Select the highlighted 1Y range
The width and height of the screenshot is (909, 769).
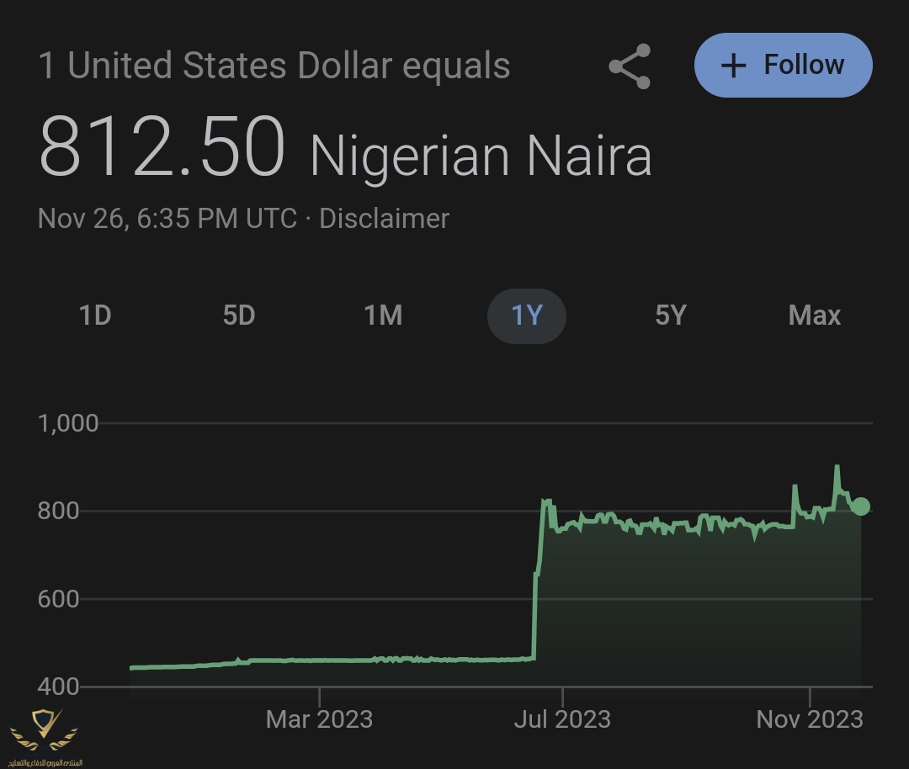pos(527,316)
